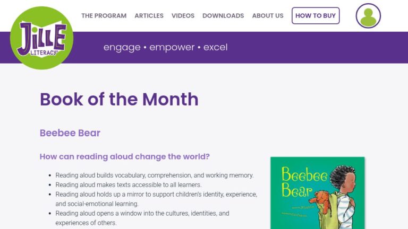Select the purple Beebee Bear title heading
Viewport: 408px width, 229px height.
[70, 133]
